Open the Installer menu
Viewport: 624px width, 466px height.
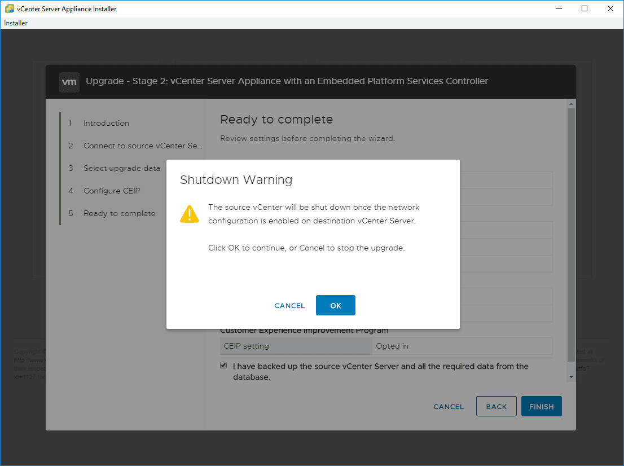tap(16, 23)
